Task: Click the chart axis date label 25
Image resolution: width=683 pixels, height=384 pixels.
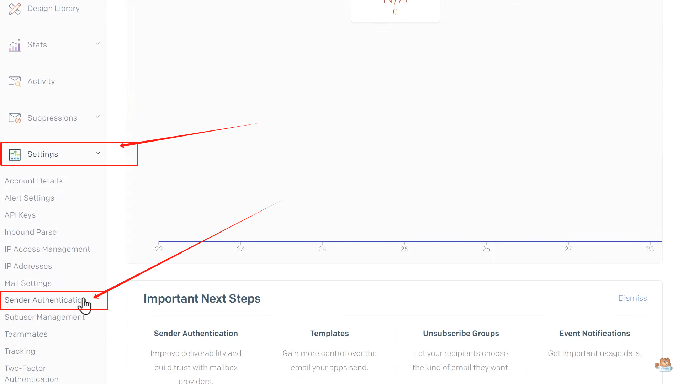Action: coord(404,249)
